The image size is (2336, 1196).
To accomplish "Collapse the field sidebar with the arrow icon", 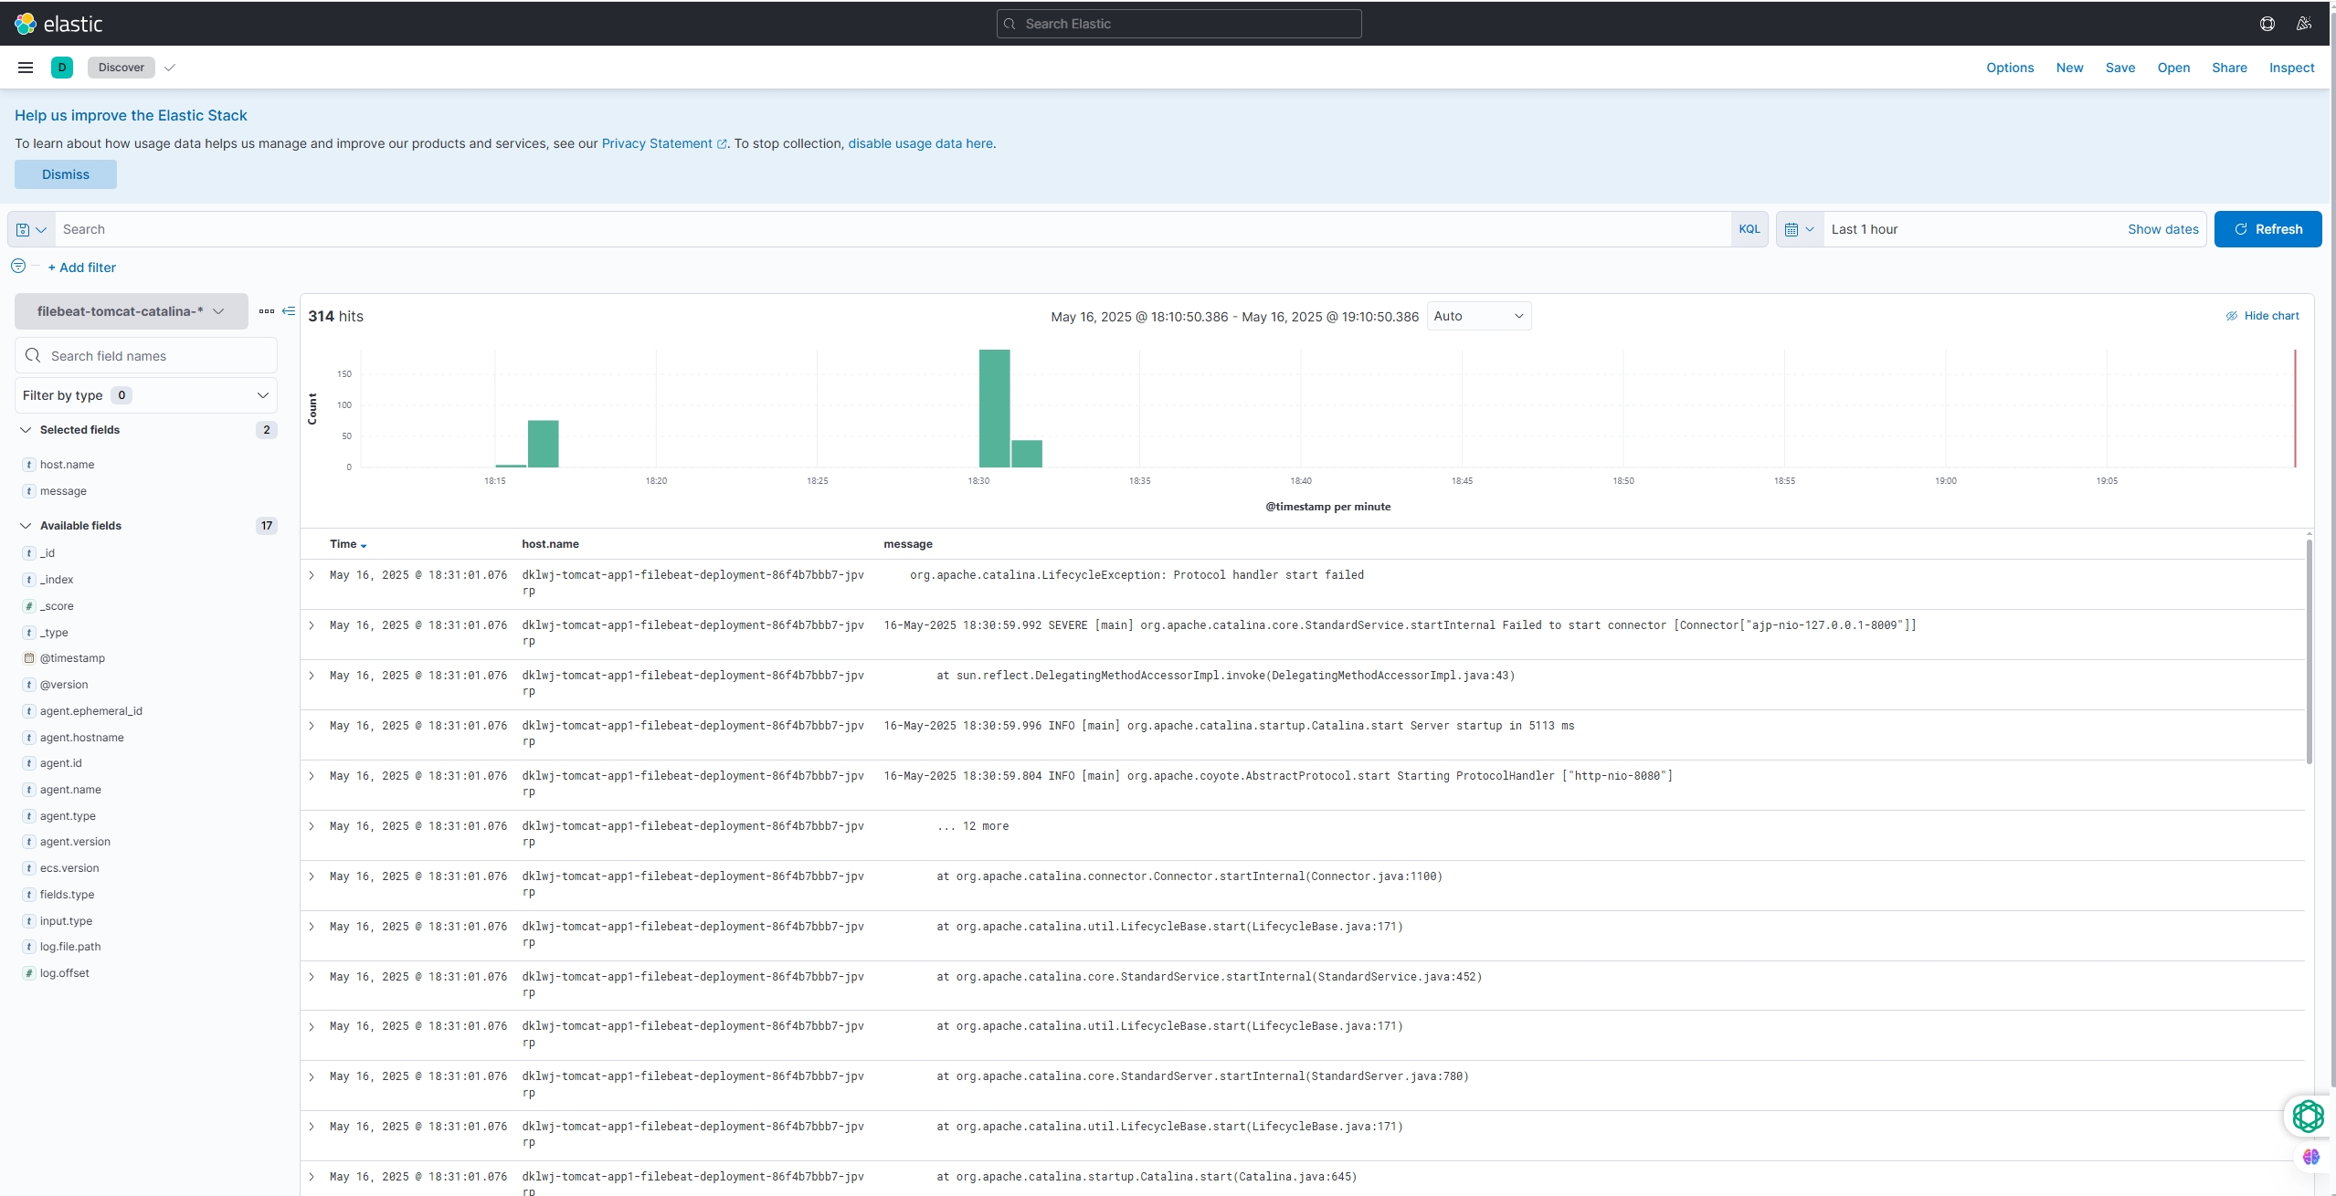I will (x=289, y=311).
